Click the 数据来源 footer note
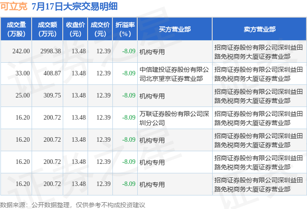Image resolution: width=307 pixels, height=209 pixels. point(72,205)
